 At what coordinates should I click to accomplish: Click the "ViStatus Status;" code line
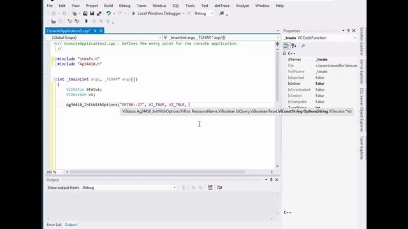coord(84,89)
